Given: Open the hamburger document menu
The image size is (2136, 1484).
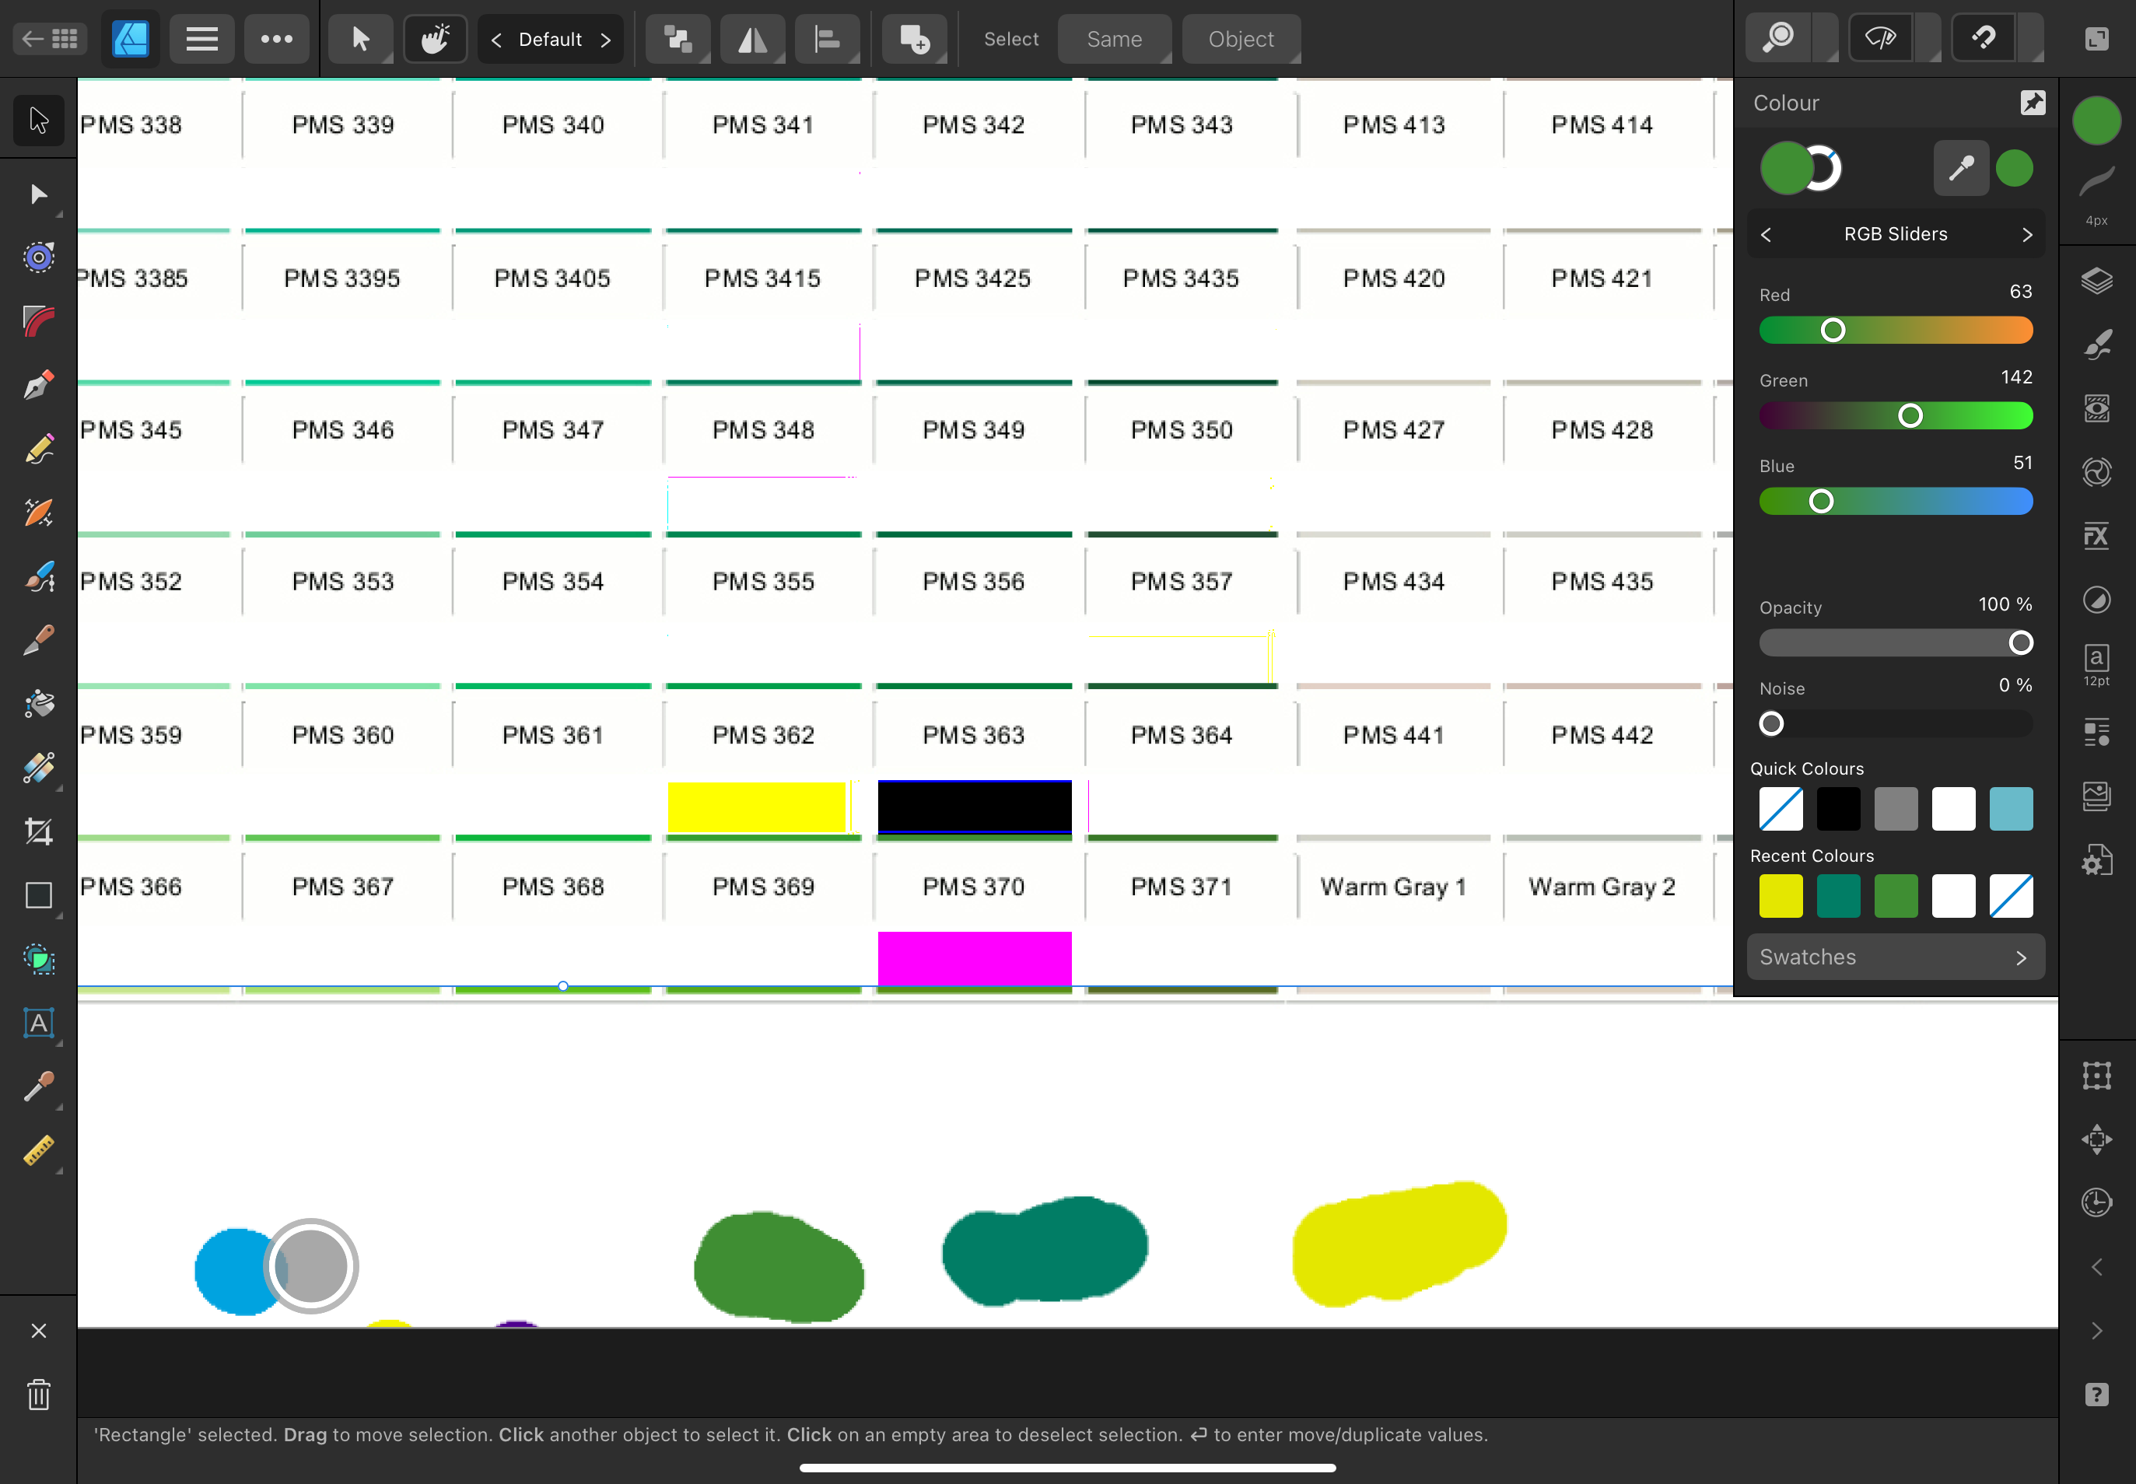Looking at the screenshot, I should pos(201,38).
